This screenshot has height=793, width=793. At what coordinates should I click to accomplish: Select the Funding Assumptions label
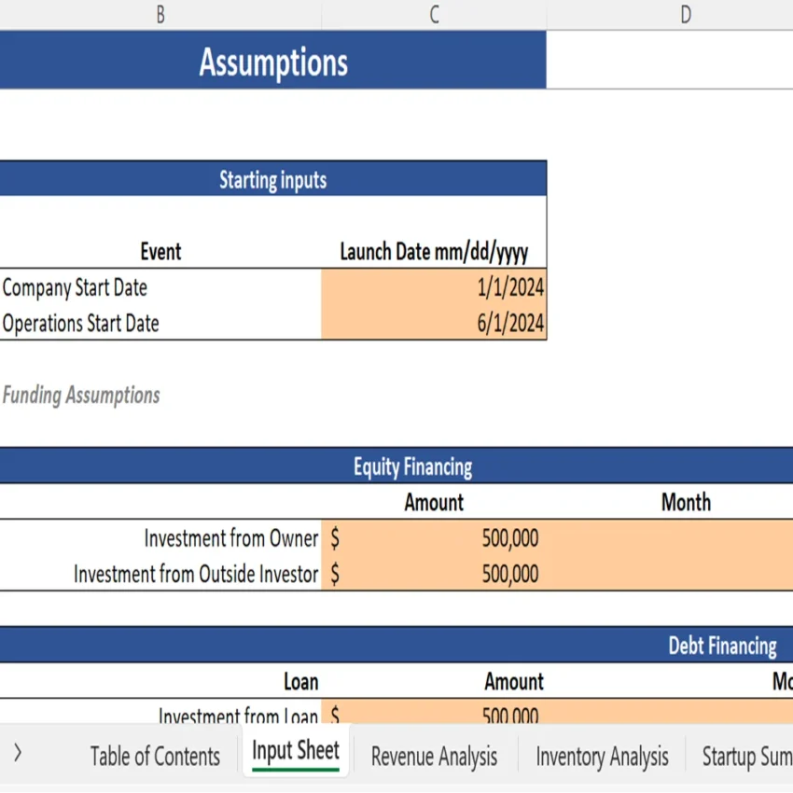point(82,395)
